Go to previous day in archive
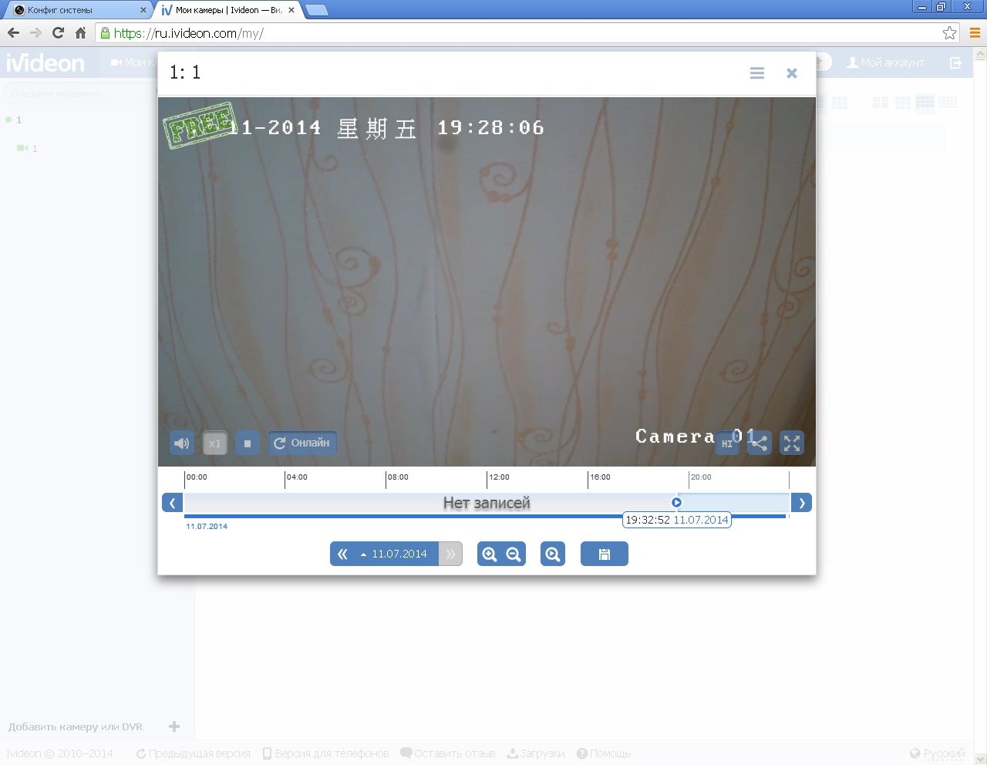This screenshot has height=765, width=987. (x=342, y=554)
